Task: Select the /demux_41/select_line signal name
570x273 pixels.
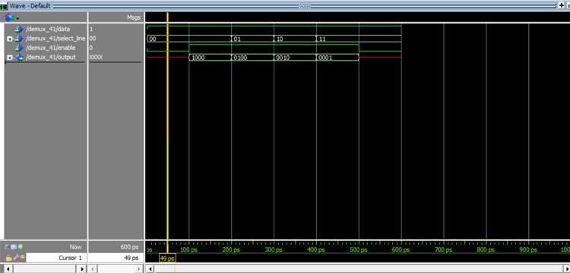Action: (x=55, y=39)
